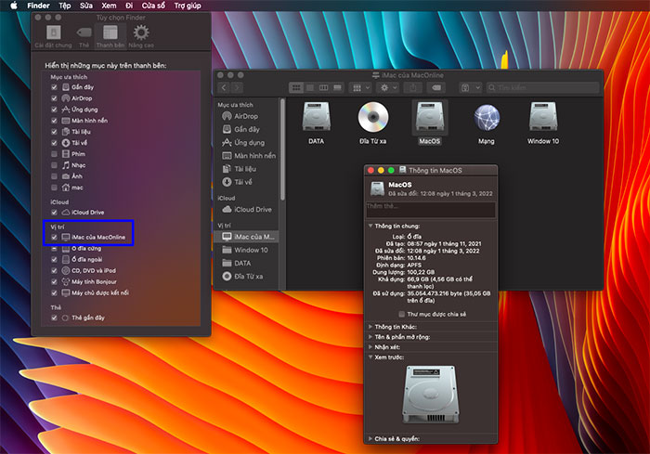The height and width of the screenshot is (454, 650).
Task: Open the Mạng network globe icon
Action: pos(487,117)
